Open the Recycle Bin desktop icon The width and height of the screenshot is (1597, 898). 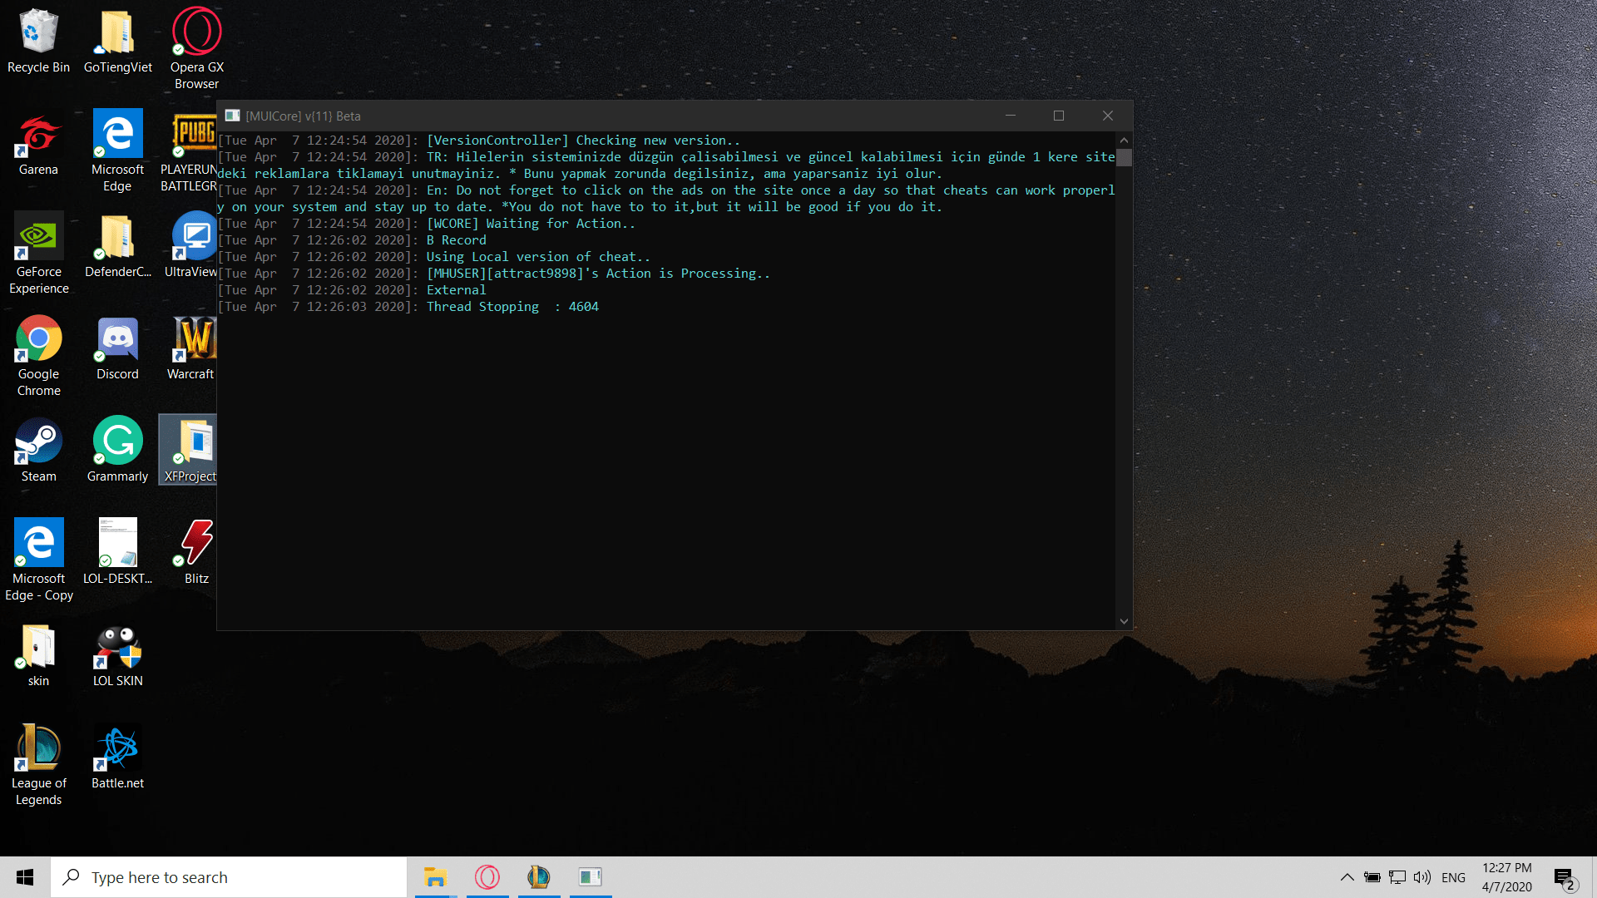[38, 42]
